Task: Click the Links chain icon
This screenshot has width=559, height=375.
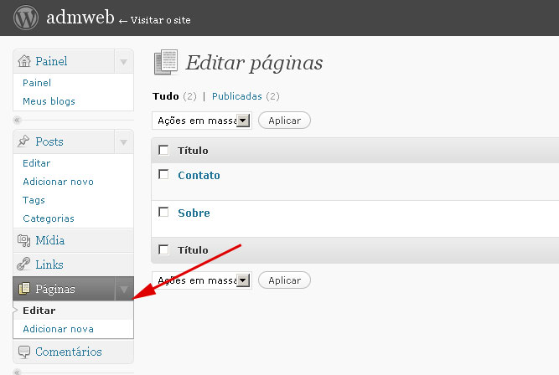Action: click(x=24, y=265)
